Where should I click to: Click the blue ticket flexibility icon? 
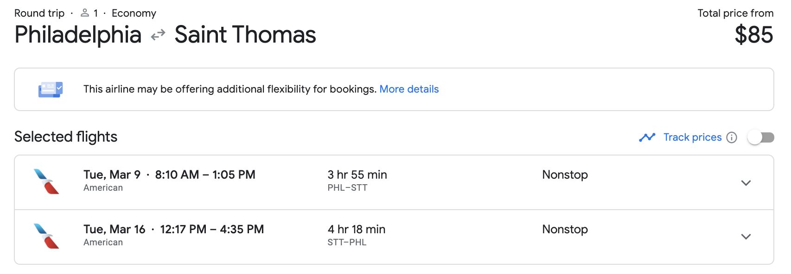click(x=50, y=89)
